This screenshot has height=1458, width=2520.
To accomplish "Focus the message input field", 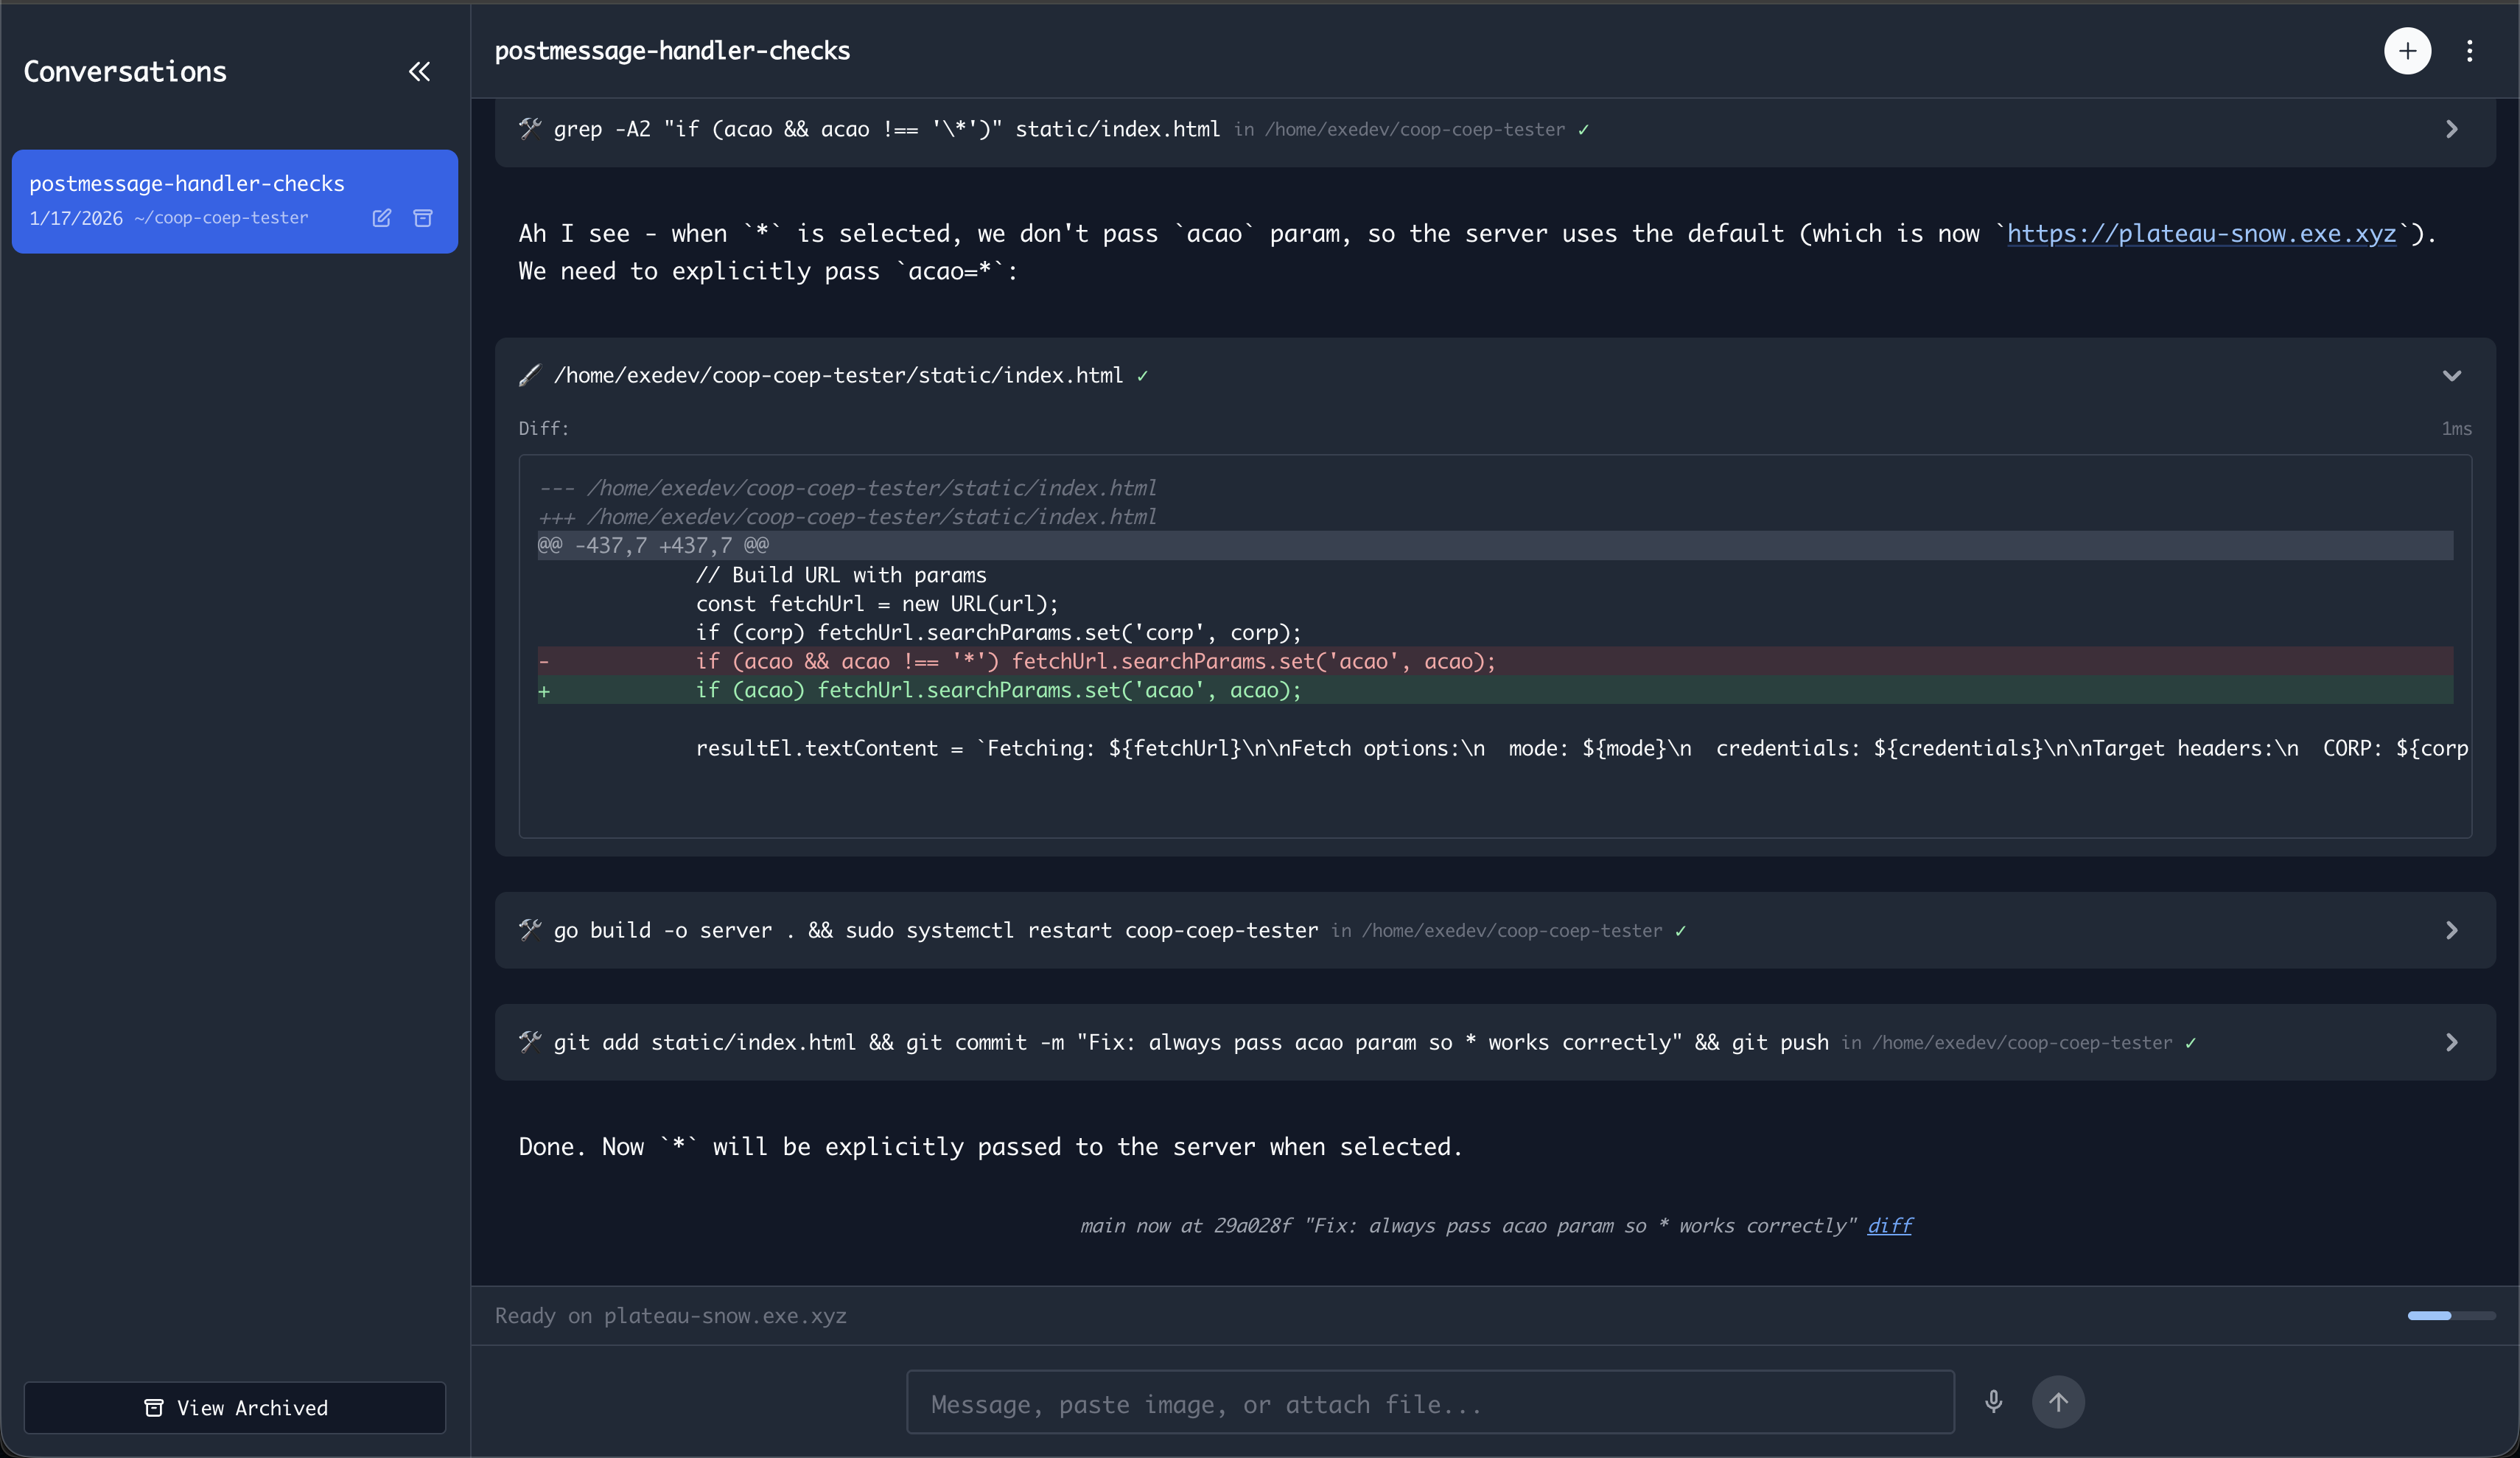I will tap(1430, 1403).
